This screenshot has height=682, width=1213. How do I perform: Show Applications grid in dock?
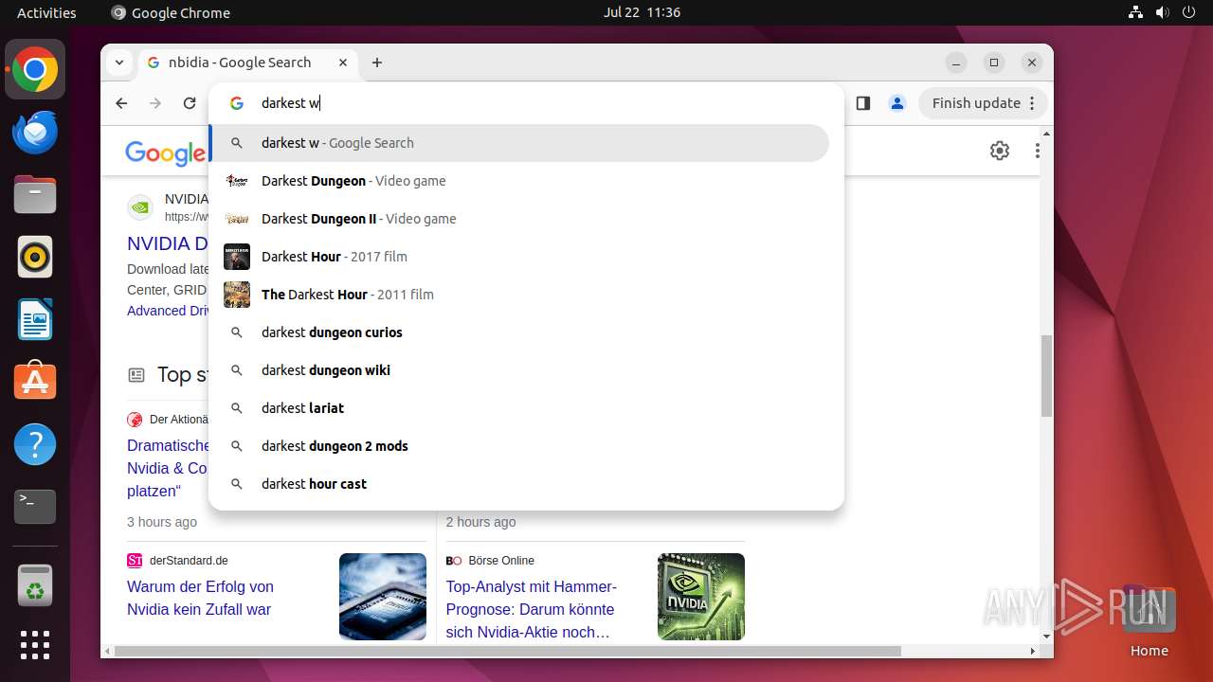point(35,645)
